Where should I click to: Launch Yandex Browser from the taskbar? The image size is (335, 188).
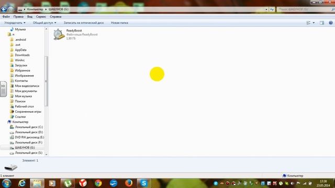pos(83,183)
